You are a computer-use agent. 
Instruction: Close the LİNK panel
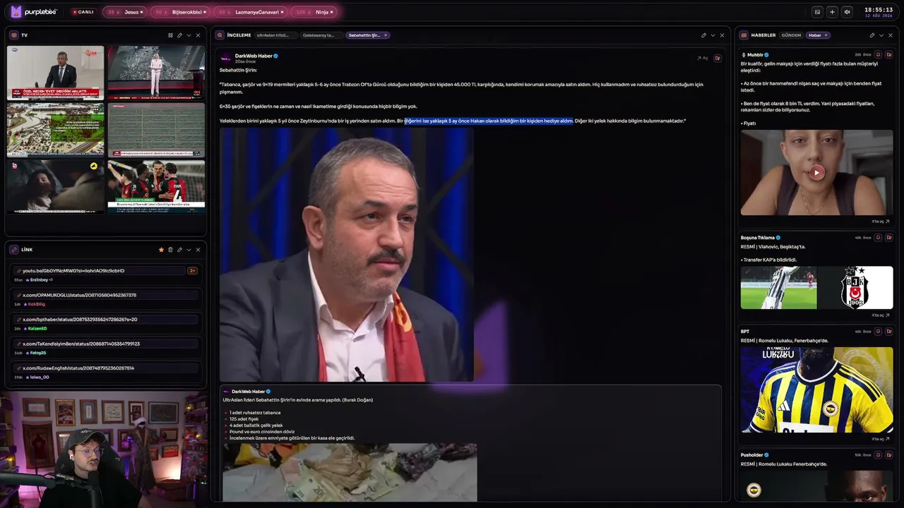pyautogui.click(x=198, y=250)
